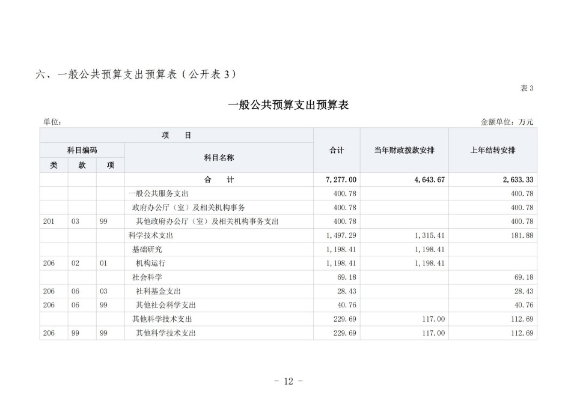Click the row name 其他社会科学支出
The height and width of the screenshot is (407, 577).
(166, 305)
